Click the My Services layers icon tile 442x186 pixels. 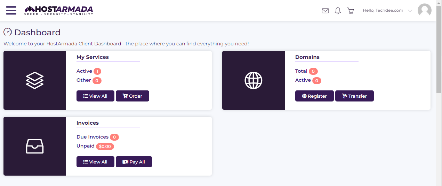35,80
